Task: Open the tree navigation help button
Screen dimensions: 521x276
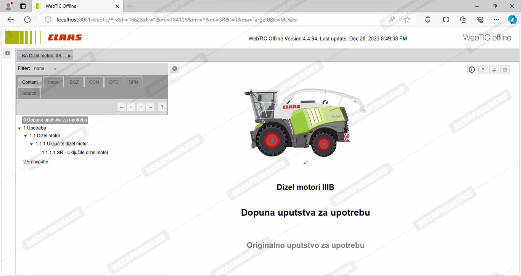Action: [162, 107]
